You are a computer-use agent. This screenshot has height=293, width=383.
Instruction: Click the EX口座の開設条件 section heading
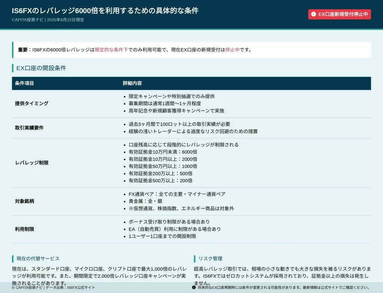pos(41,68)
